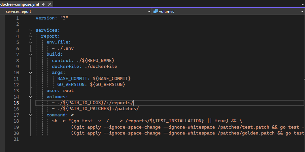The width and height of the screenshot is (305, 152).
Task: Fold the build section
Action: click(x=30, y=54)
